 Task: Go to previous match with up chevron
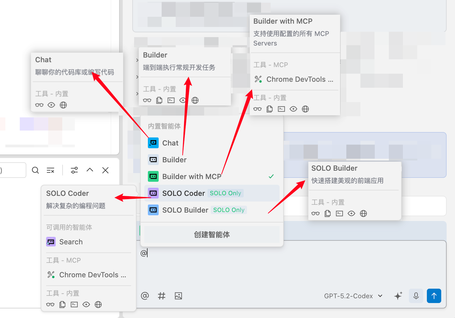[x=90, y=170]
